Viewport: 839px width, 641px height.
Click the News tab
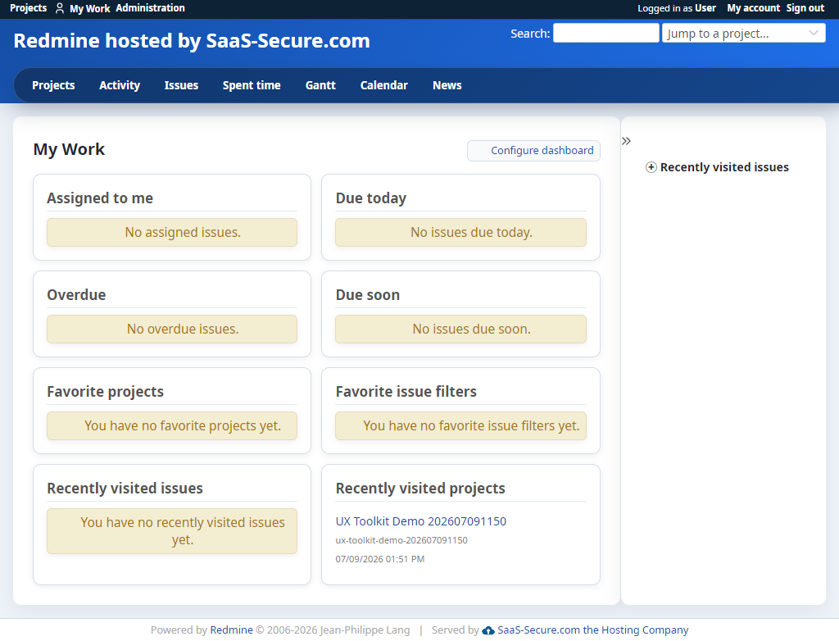point(447,85)
